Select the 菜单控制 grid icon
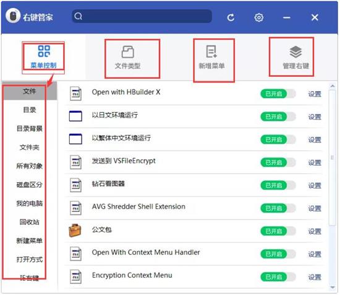This screenshot has width=340, height=295. [44, 51]
